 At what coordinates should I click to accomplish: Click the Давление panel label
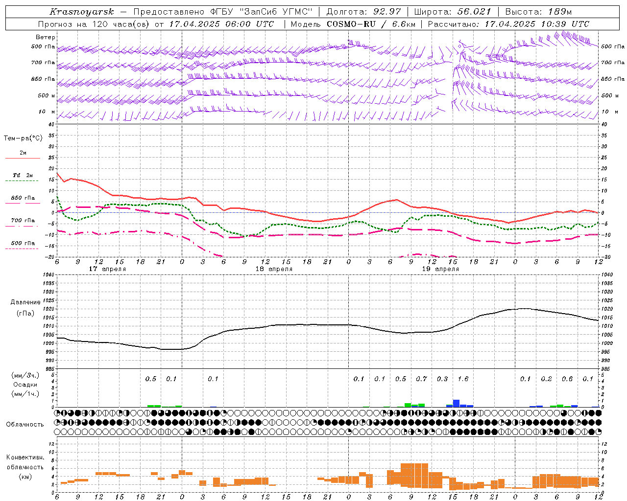click(25, 302)
